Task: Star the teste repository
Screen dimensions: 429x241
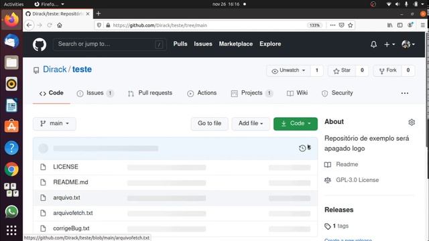Action: pos(342,70)
